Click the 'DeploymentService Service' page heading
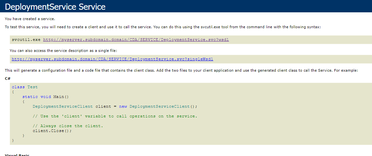Screen dimensions: 372x156 (55, 6)
